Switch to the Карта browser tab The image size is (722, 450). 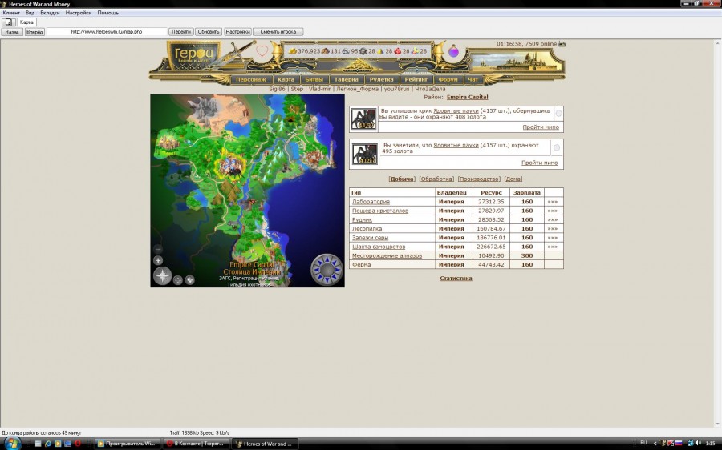26,22
